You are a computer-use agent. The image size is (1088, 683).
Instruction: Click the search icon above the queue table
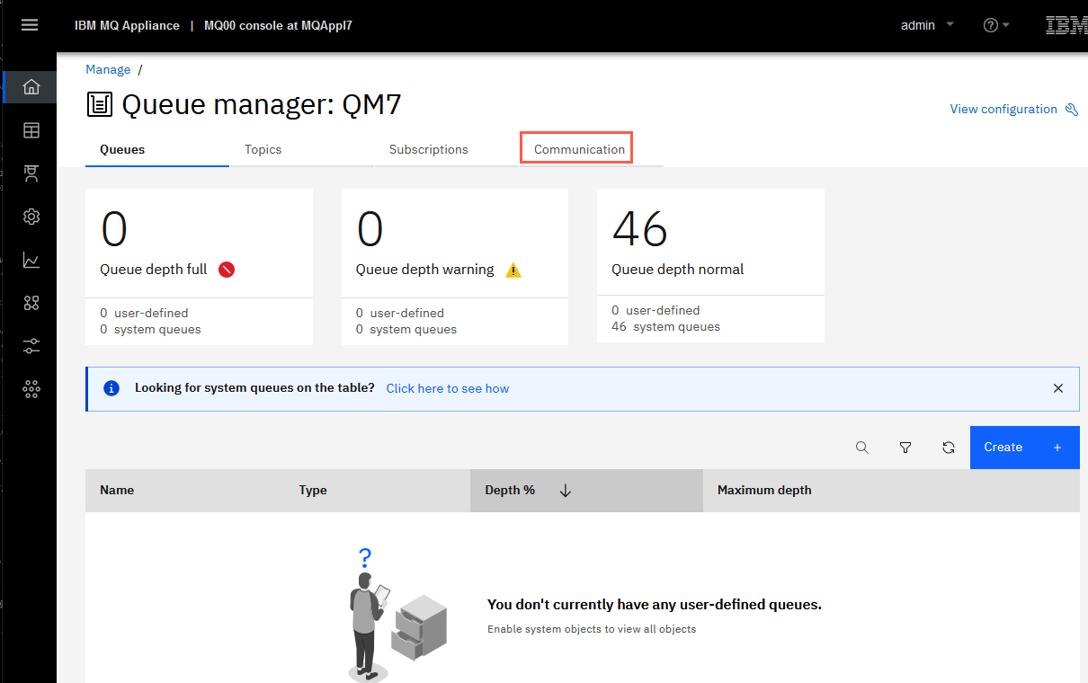(x=862, y=448)
